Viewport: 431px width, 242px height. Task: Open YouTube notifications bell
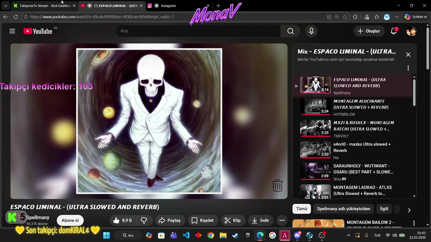tap(394, 31)
